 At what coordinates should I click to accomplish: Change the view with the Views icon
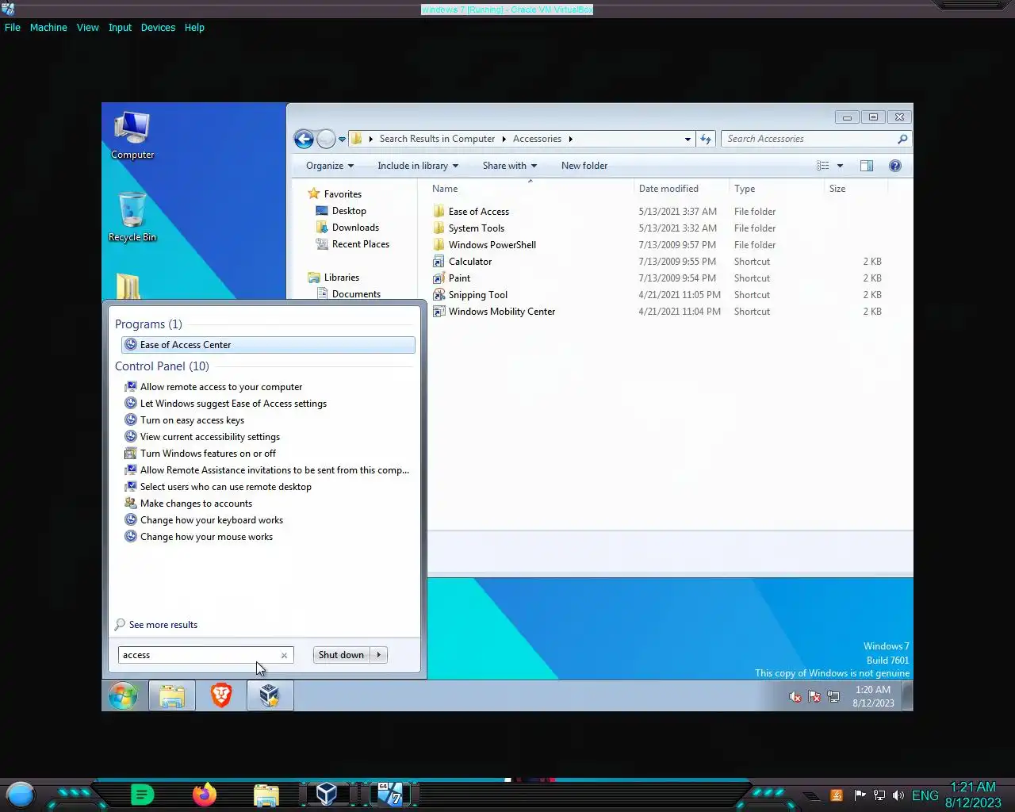[x=823, y=166]
